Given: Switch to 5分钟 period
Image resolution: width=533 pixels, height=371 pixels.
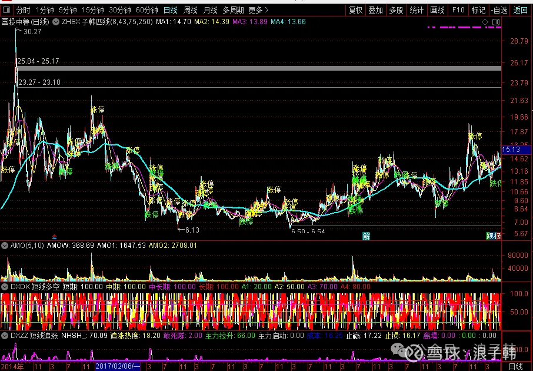Looking at the screenshot, I should tap(68, 10).
